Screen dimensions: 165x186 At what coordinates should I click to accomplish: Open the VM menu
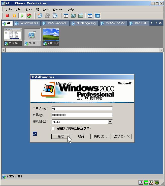(x=38, y=9)
